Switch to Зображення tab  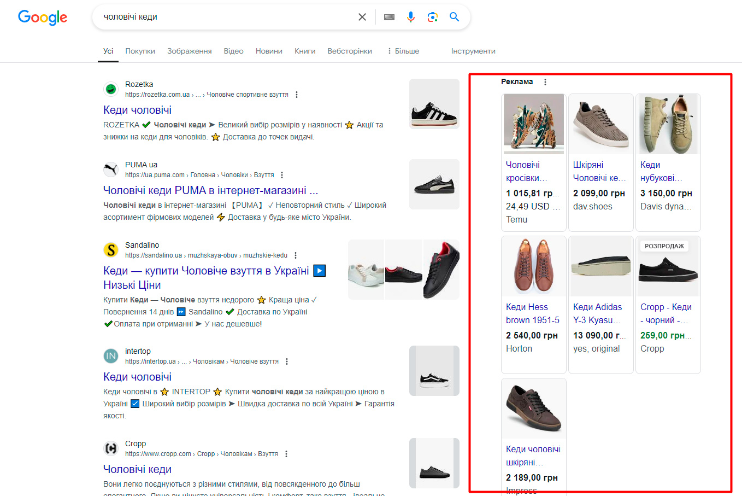tap(190, 51)
